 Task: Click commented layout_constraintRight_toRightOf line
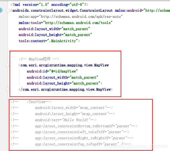(72, 138)
